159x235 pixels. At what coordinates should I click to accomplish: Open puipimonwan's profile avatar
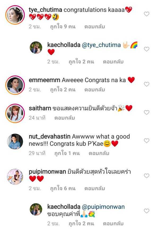click(x=15, y=177)
